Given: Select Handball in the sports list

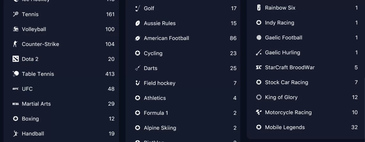Looking at the screenshot, I should [x=63, y=134].
